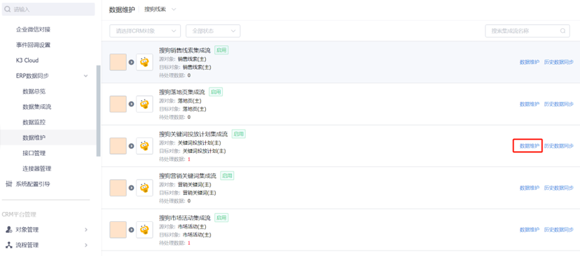The width and height of the screenshot is (580, 256).
Task: Click the sidebar vertical scrollbar
Action: [x=98, y=111]
